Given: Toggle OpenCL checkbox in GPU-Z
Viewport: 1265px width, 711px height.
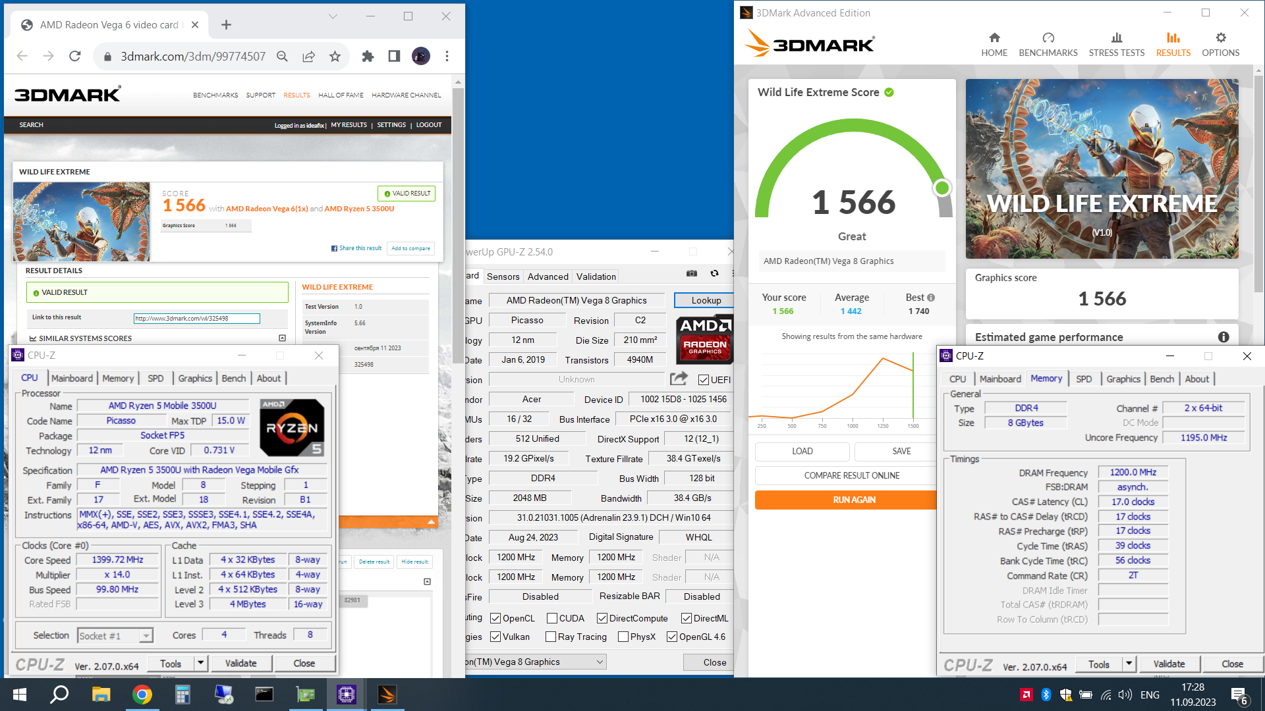Looking at the screenshot, I should (495, 618).
